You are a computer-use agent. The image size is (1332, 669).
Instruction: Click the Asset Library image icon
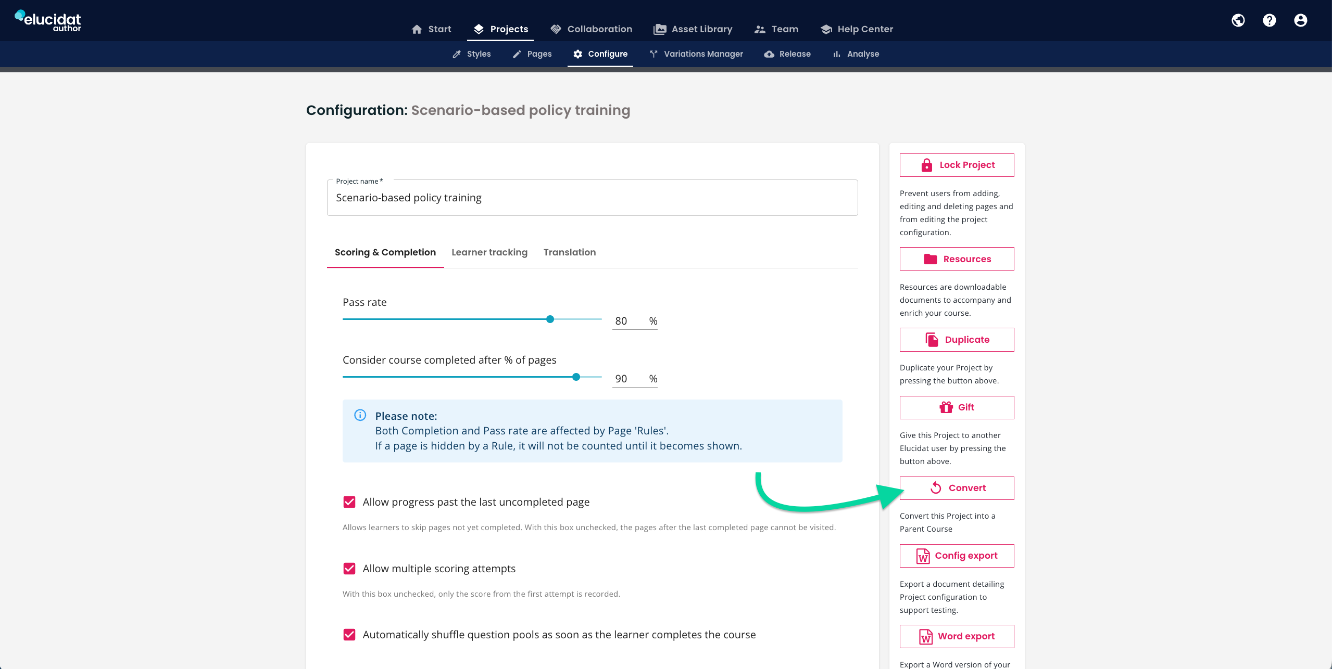(660, 29)
